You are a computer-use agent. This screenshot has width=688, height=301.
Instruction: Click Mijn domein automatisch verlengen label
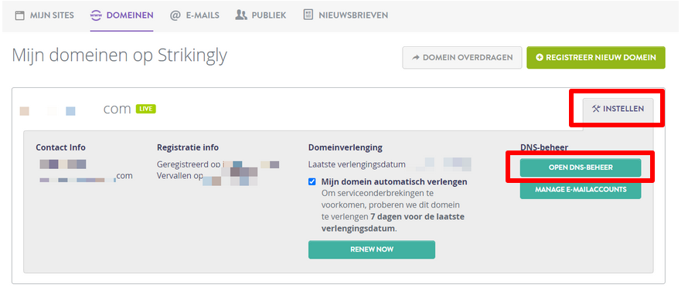point(394,181)
